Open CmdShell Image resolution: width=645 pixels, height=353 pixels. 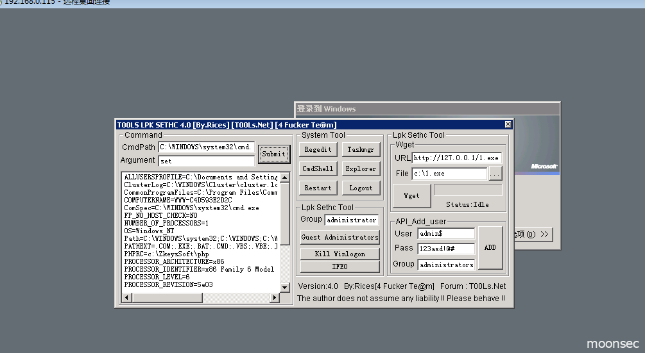pos(318,168)
